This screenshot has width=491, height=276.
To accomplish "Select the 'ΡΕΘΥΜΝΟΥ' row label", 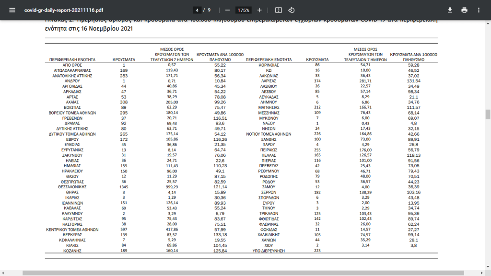I will [x=269, y=171].
